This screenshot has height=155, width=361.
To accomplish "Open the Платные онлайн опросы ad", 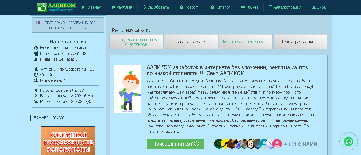I will [x=246, y=42].
